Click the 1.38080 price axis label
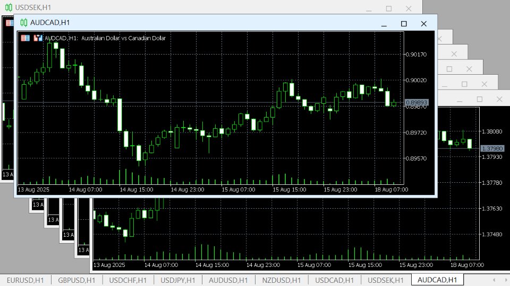The image size is (510, 286). [x=492, y=131]
